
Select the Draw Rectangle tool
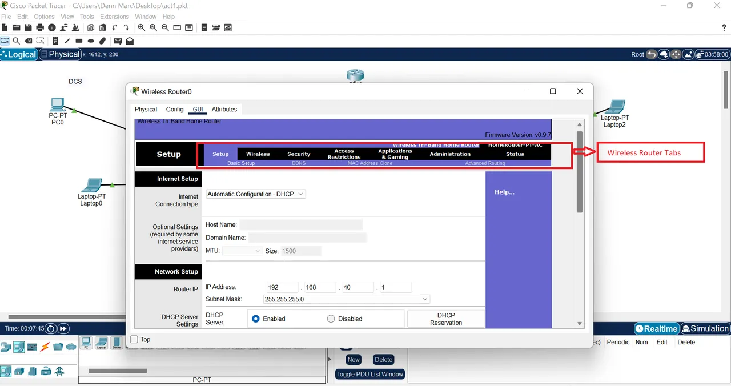coord(79,41)
